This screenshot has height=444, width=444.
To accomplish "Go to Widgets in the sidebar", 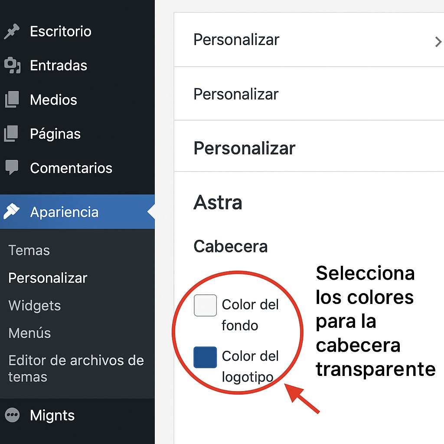I will (35, 306).
